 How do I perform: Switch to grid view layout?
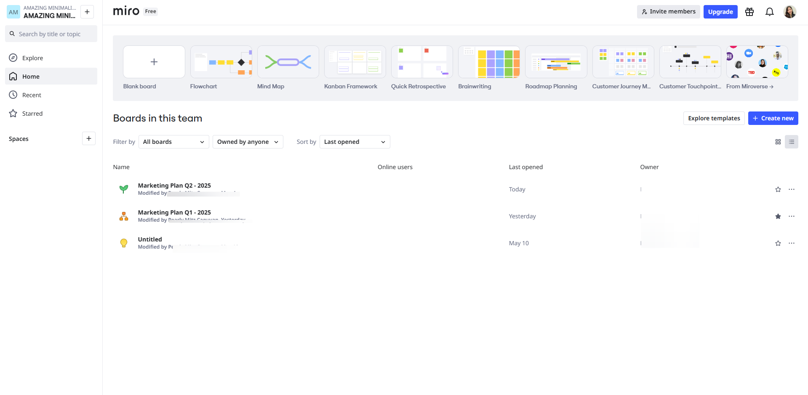tap(778, 142)
